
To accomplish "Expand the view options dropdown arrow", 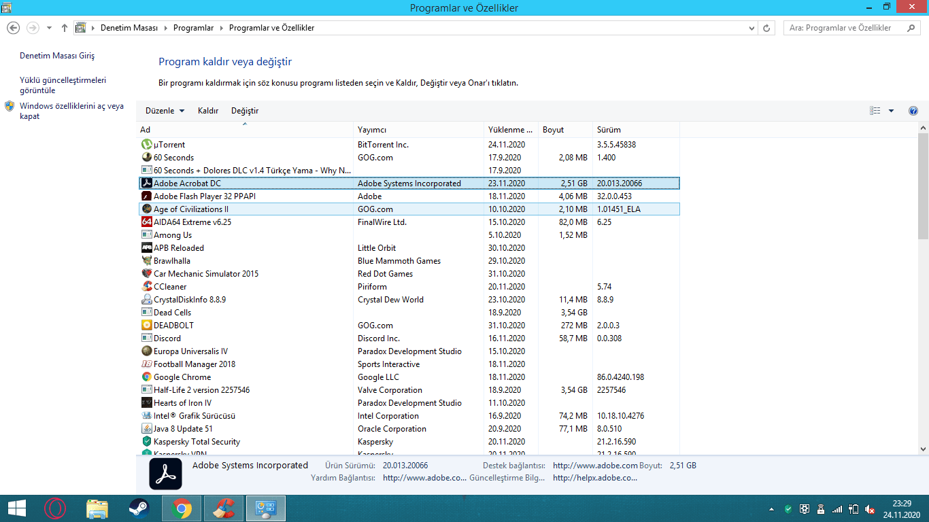I will click(891, 111).
